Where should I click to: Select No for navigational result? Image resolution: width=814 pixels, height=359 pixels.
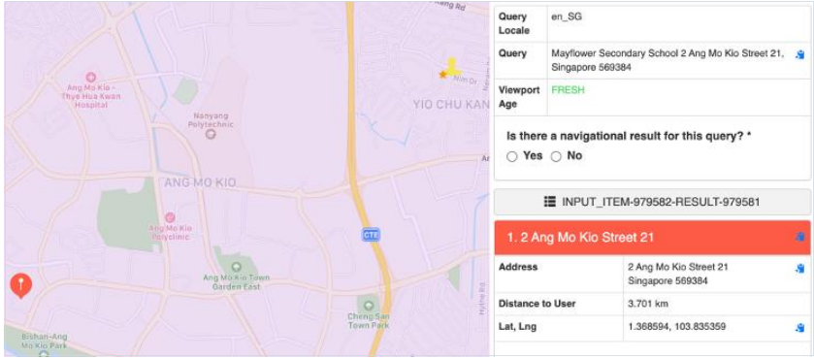click(556, 156)
